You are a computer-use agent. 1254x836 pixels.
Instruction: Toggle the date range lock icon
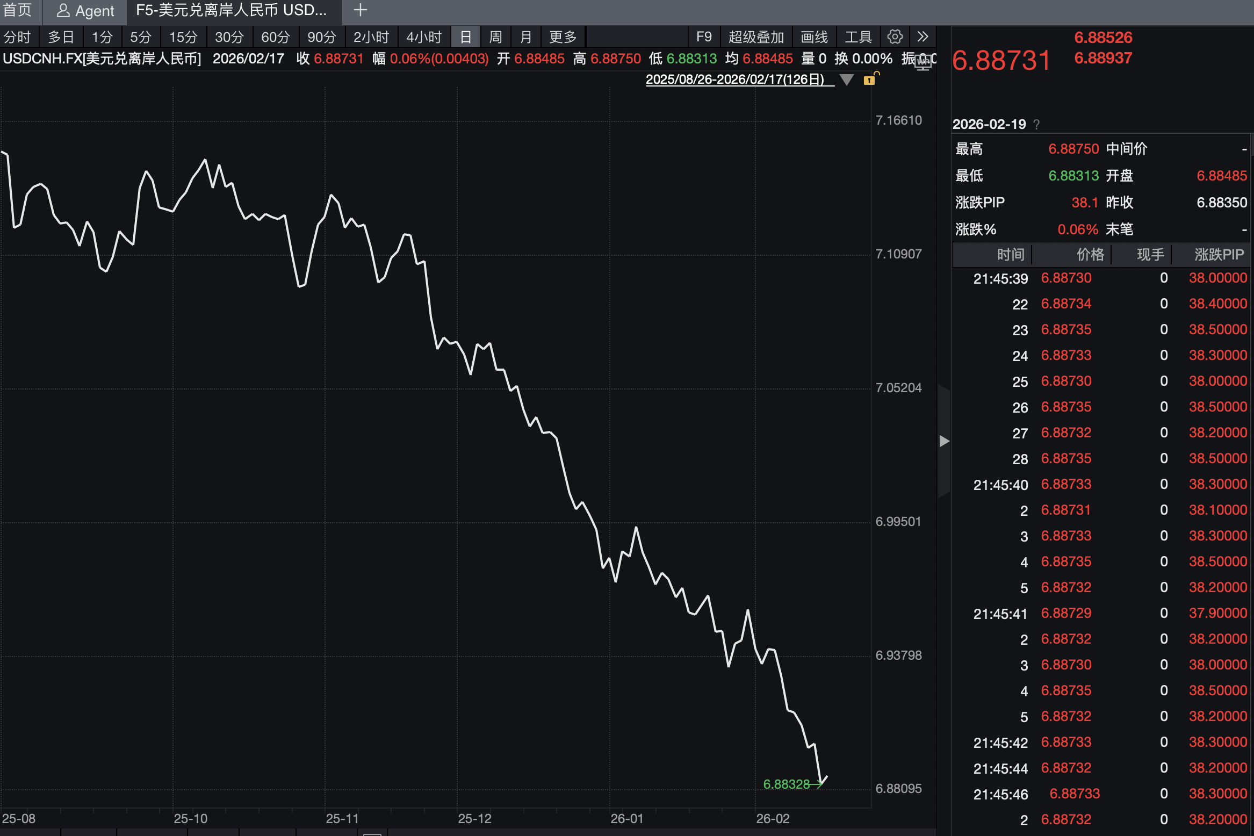click(870, 80)
